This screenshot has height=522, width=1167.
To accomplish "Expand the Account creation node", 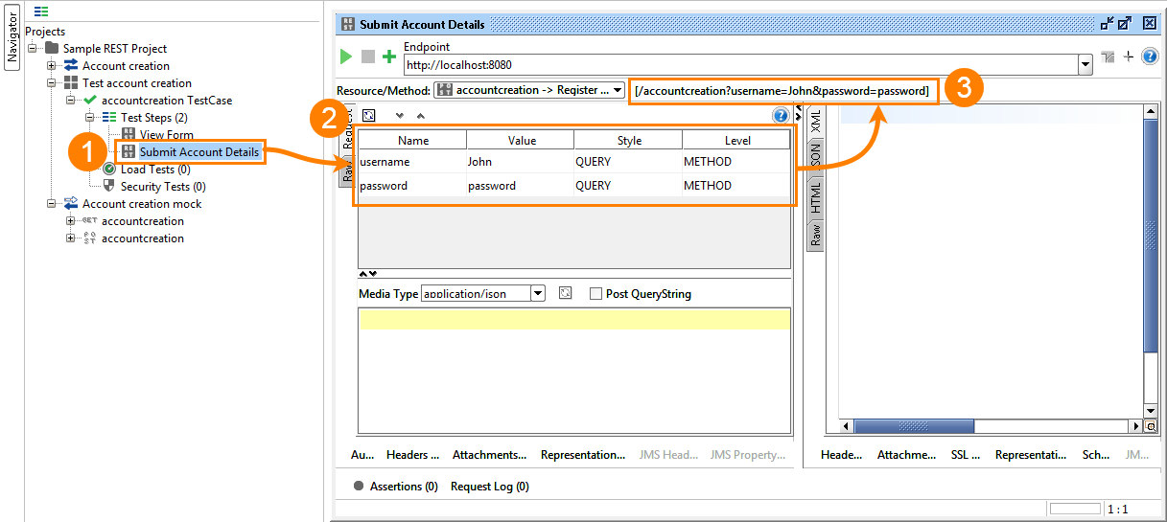I will 52,65.
